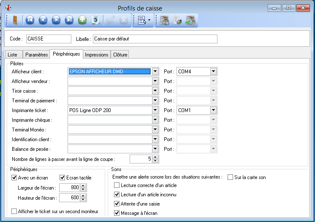Go to first record arrow button
This screenshot has height=222, width=315.
click(x=30, y=20)
